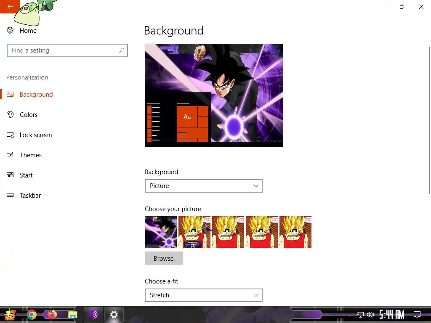Click the back arrow in the Settings window

pos(10,7)
